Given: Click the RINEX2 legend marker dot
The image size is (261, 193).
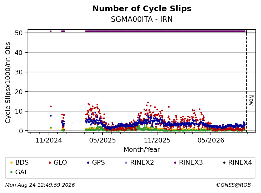Looking at the screenshot, I should coord(126,162).
